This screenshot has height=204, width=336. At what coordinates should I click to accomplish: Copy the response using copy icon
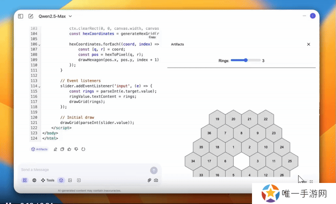click(62, 149)
